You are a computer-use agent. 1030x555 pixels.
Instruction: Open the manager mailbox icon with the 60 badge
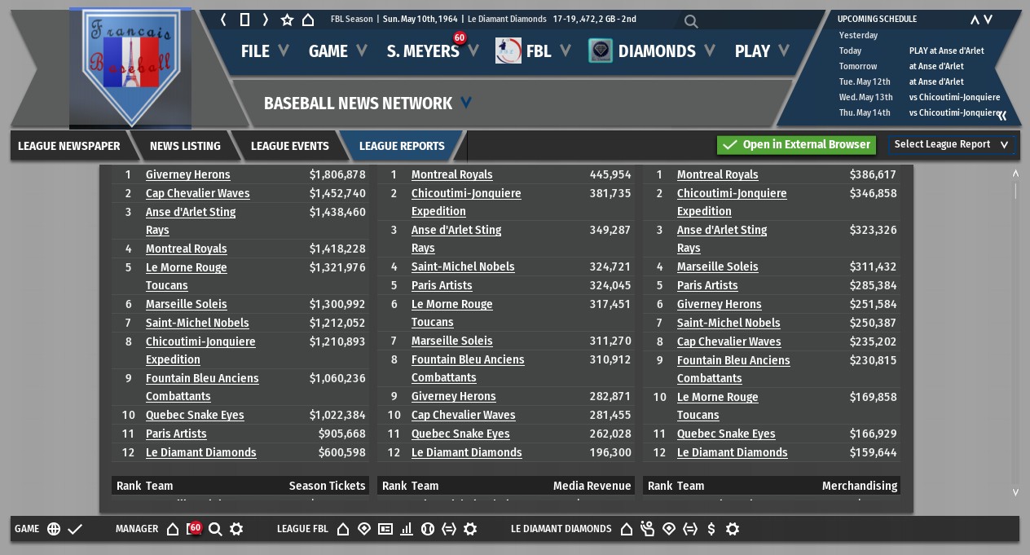pos(193,529)
